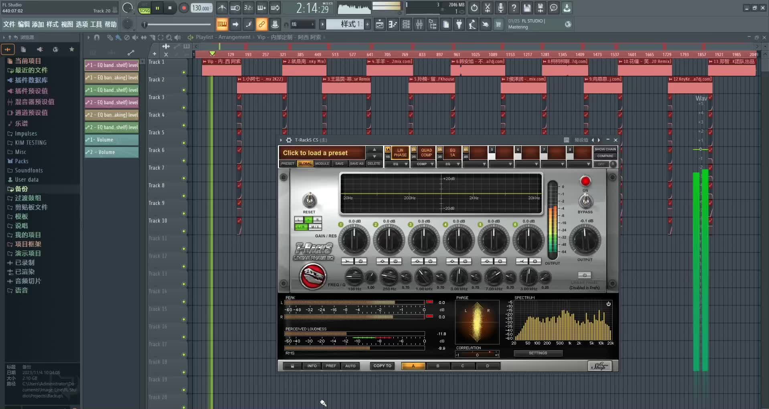Toggle loop recording icon
Image resolution: width=769 pixels, height=409 pixels.
coord(275,8)
